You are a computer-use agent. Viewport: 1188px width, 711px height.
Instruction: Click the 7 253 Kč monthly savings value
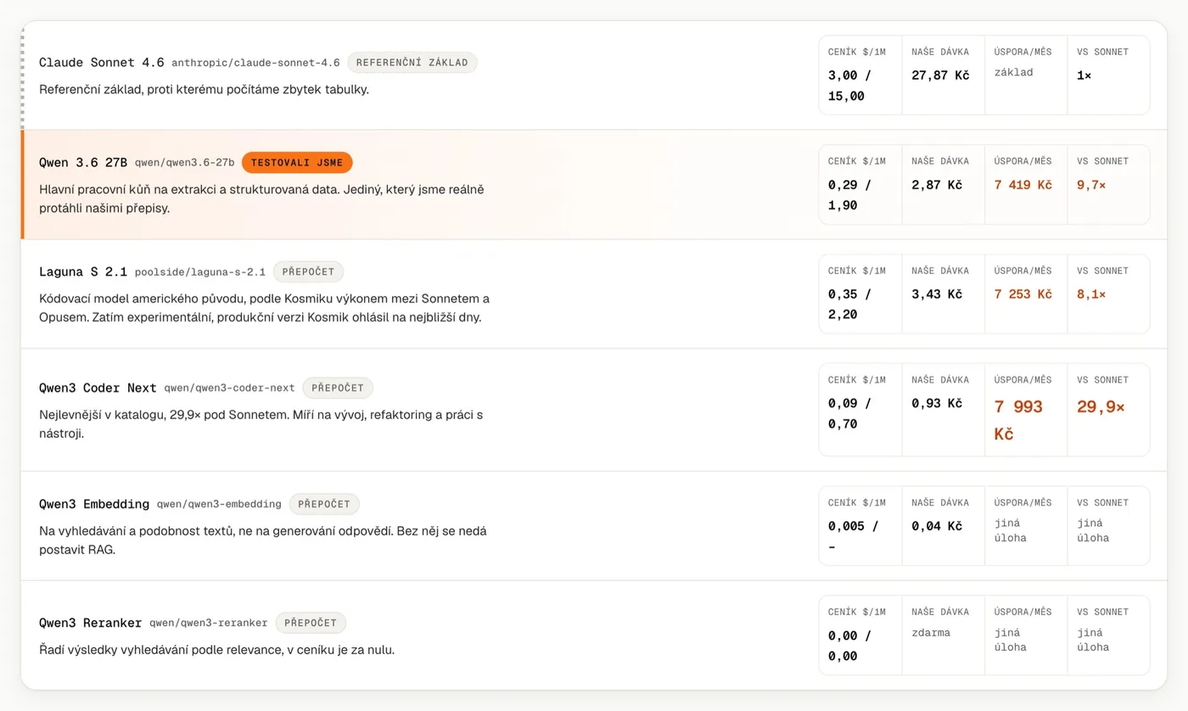[x=1023, y=294]
